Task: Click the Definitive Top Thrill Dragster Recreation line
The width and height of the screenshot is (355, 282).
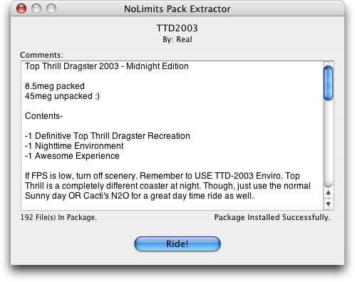Action: click(108, 136)
